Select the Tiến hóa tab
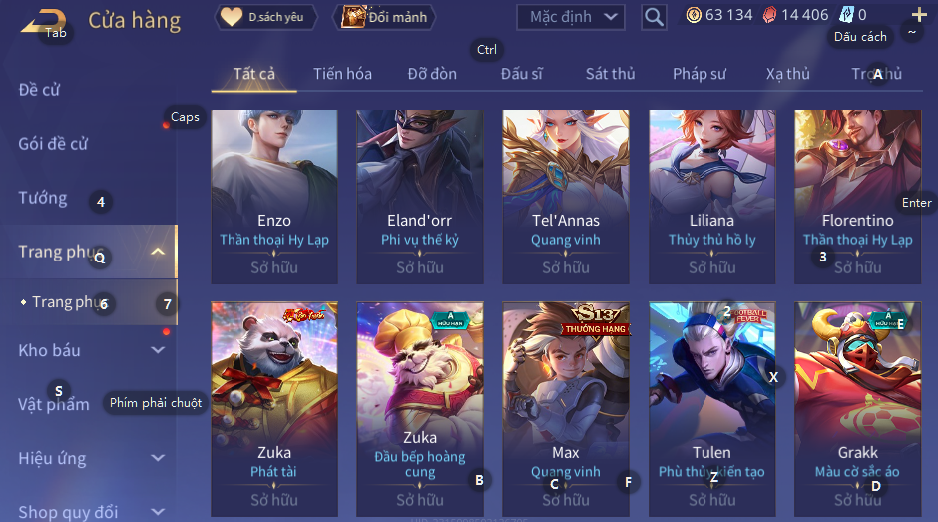Screen dimensions: 938x522 [x=342, y=74]
